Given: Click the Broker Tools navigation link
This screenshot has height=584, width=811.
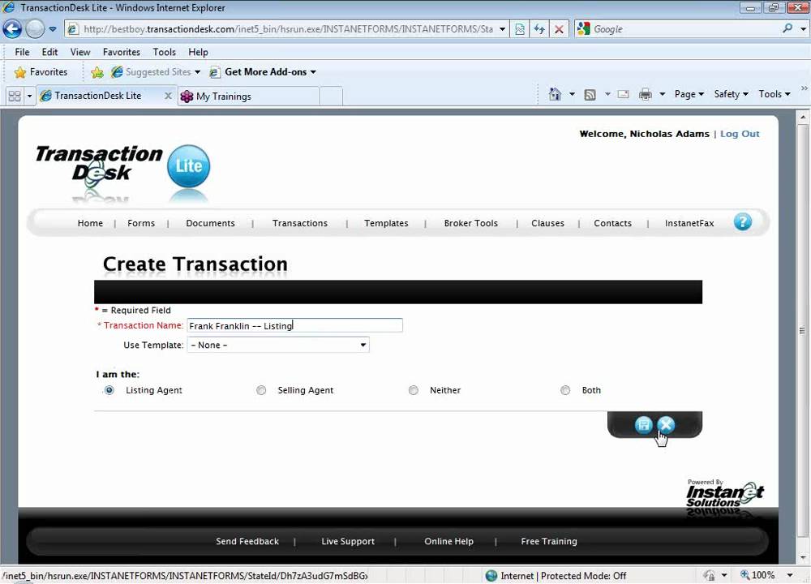Looking at the screenshot, I should coord(470,223).
